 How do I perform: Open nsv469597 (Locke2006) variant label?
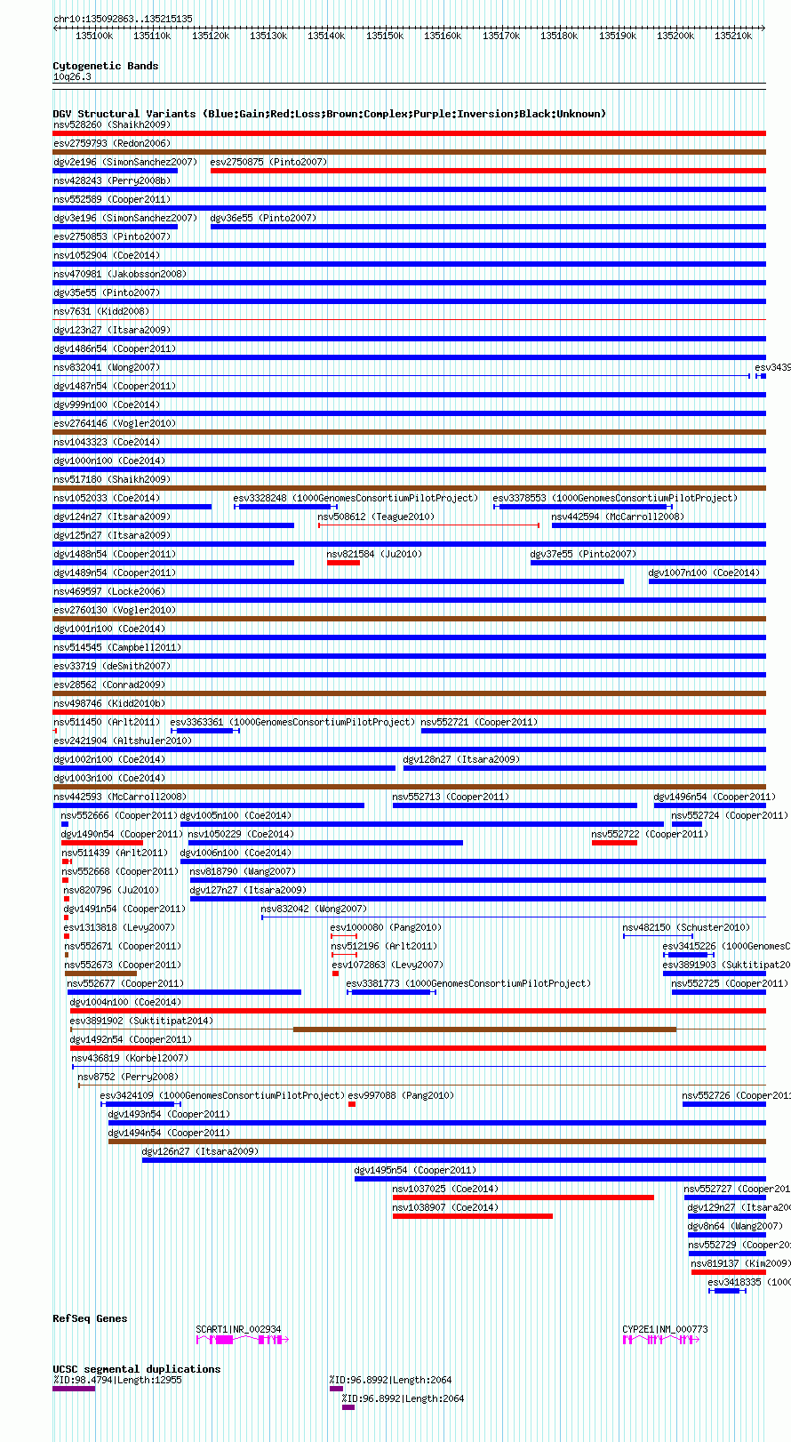click(109, 591)
